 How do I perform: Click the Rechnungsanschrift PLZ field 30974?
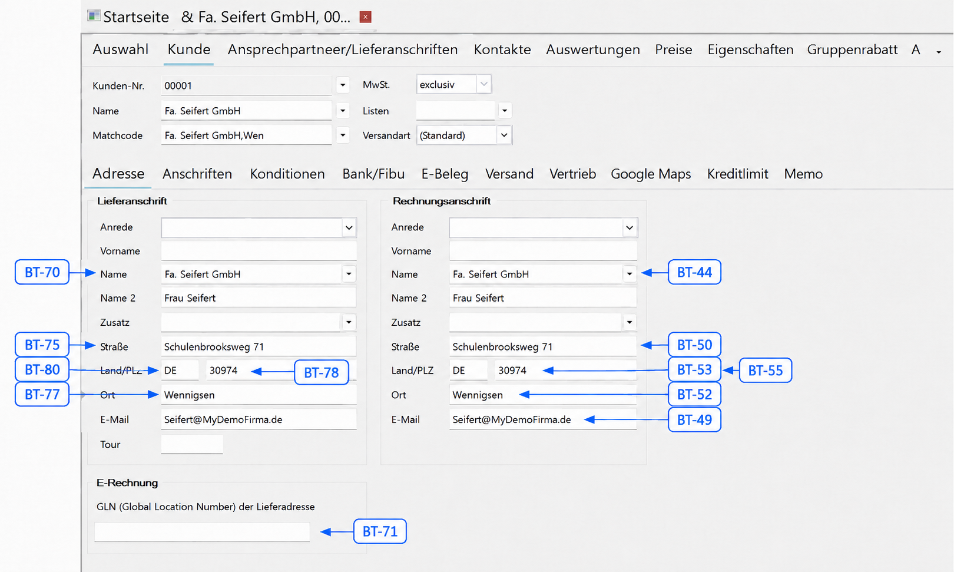[565, 371]
